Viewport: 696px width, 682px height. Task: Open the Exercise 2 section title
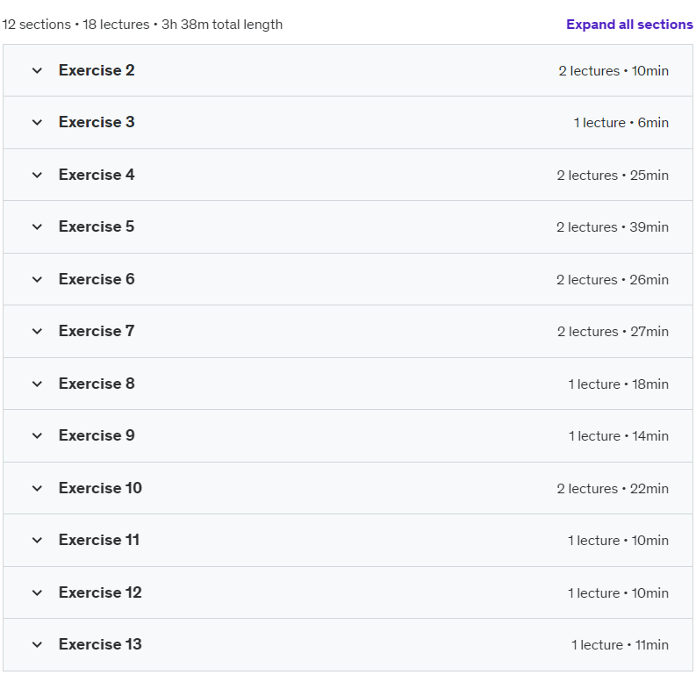click(97, 70)
